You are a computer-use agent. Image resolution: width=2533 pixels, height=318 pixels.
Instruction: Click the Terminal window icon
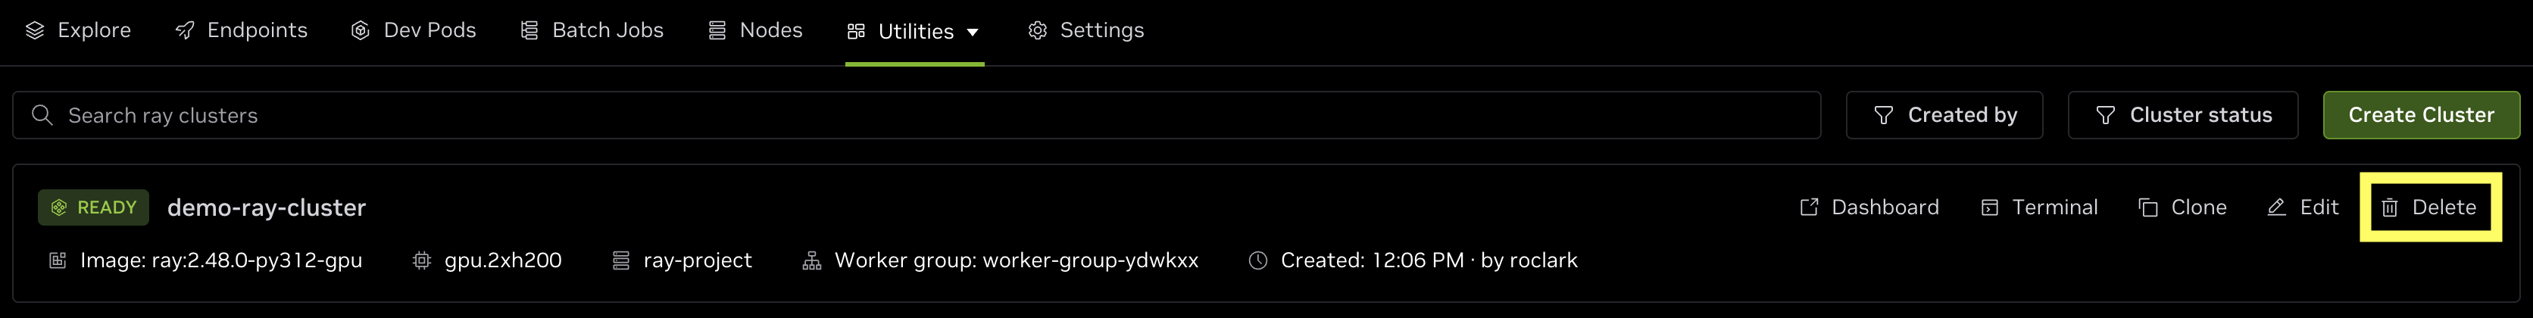point(1990,207)
